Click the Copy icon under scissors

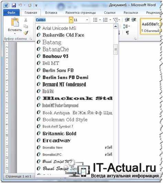(25, 26)
